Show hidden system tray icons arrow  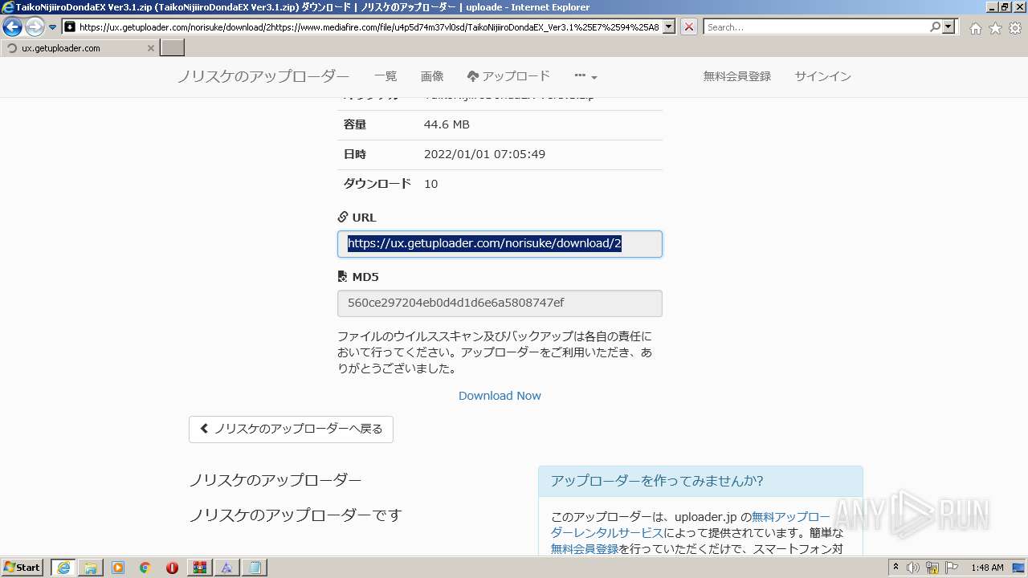click(896, 568)
